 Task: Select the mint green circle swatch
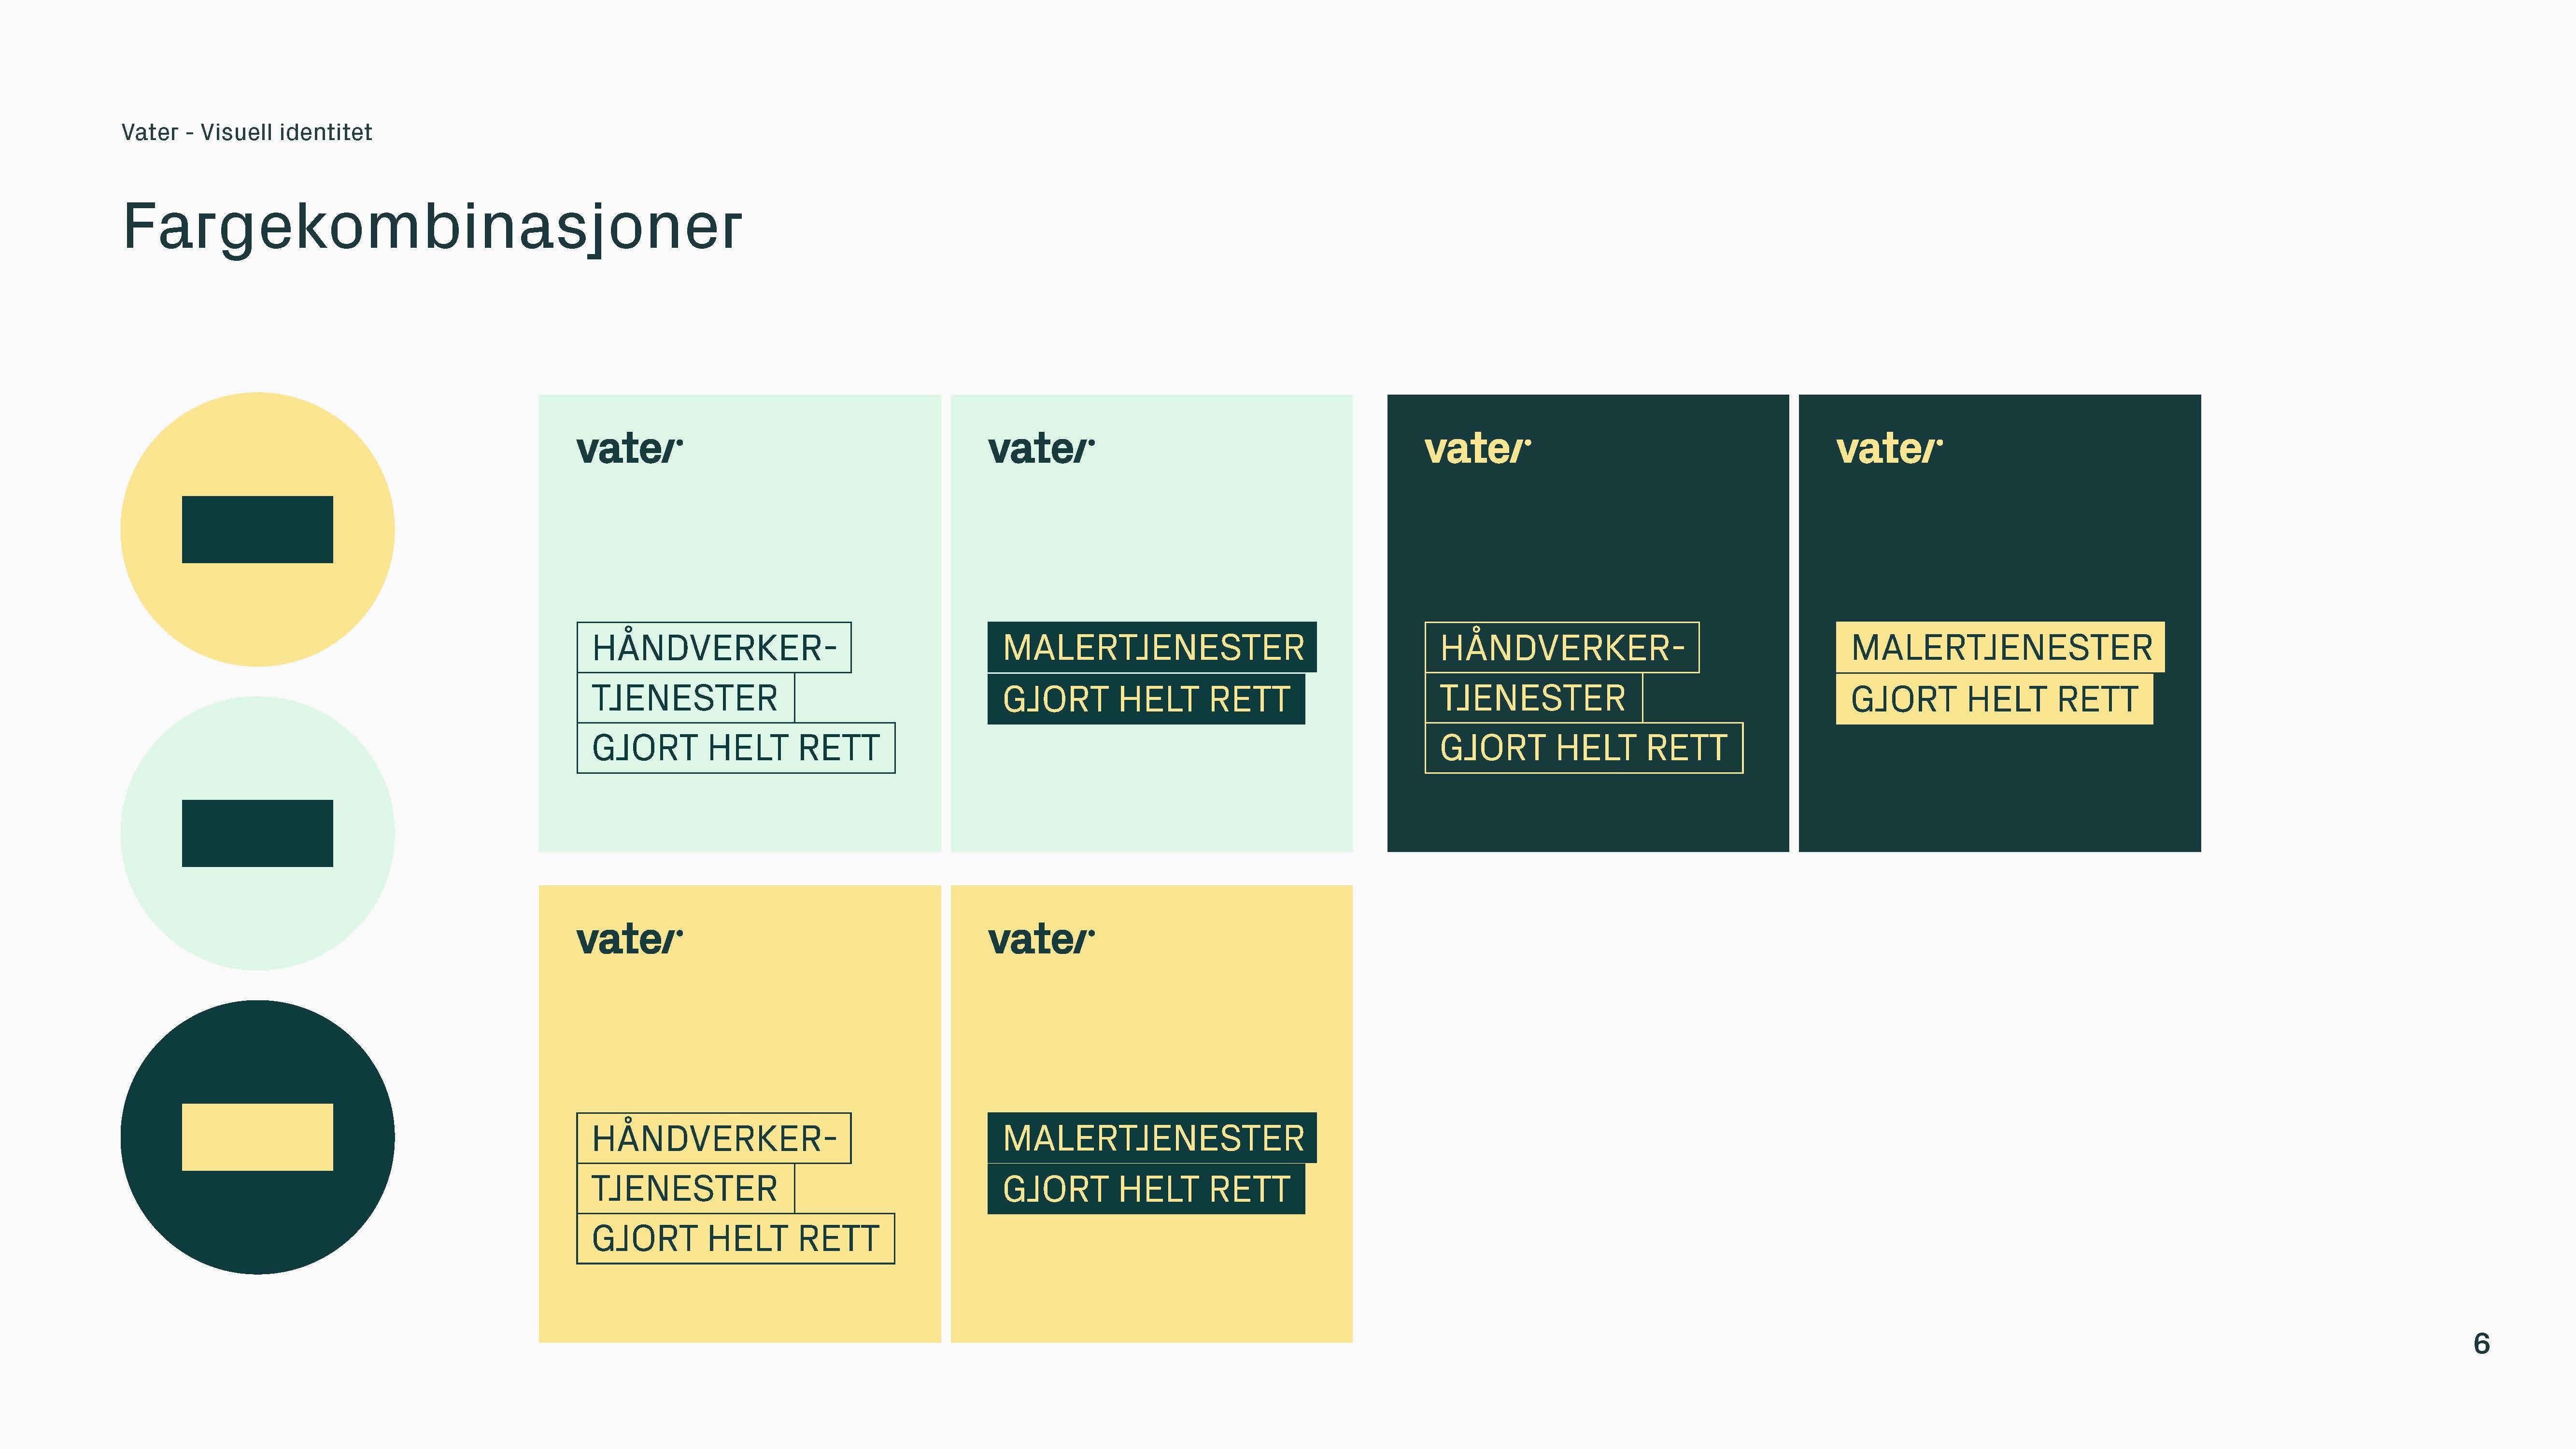point(257,833)
